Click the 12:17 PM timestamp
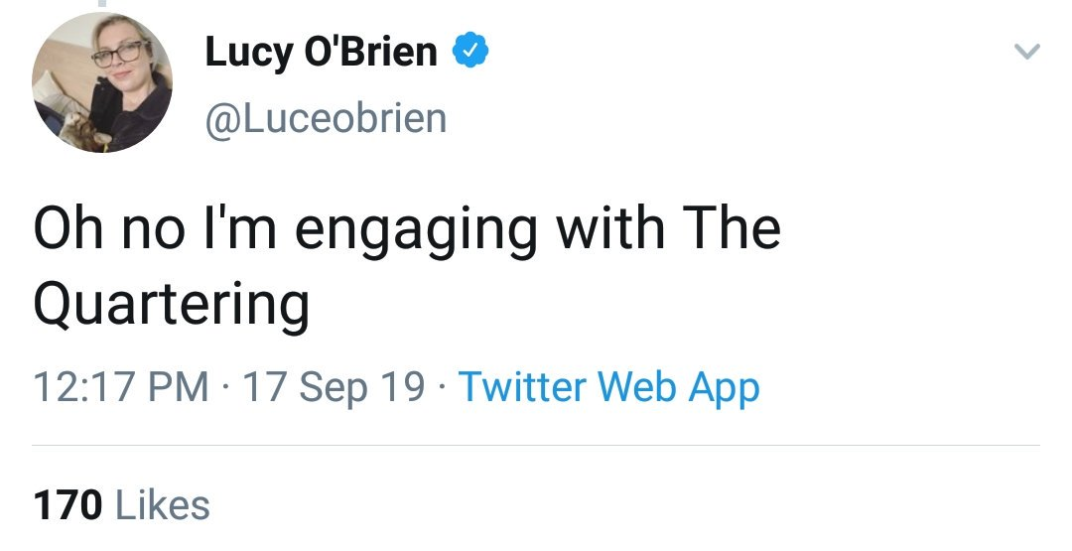 click(x=120, y=386)
